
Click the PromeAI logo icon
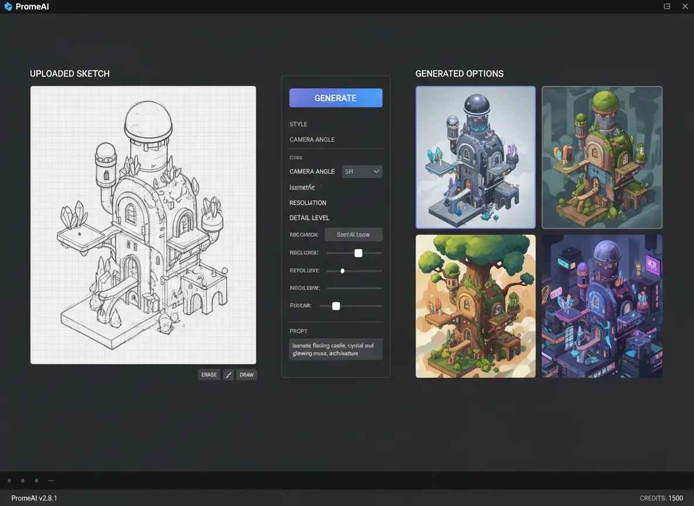(x=8, y=6)
